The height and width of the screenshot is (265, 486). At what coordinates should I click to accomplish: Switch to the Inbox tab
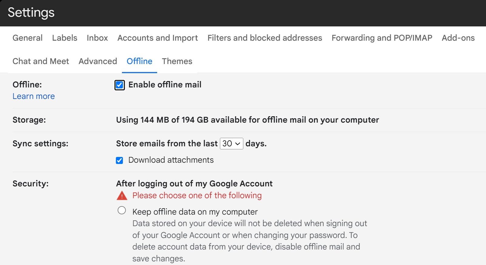[97, 38]
